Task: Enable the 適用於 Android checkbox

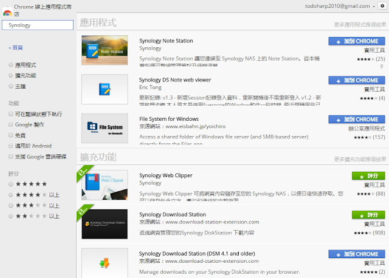Action: click(x=11, y=146)
